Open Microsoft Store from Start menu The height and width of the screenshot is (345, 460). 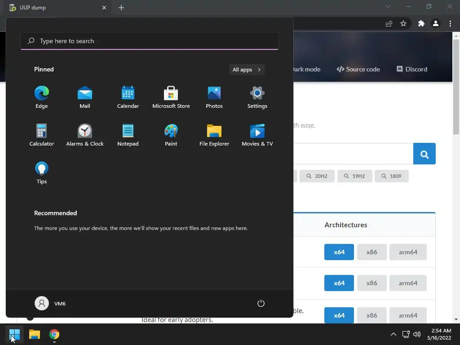click(171, 97)
